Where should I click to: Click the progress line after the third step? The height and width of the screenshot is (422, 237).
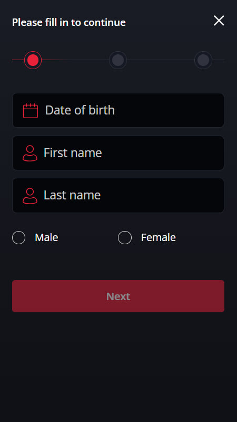(x=218, y=60)
